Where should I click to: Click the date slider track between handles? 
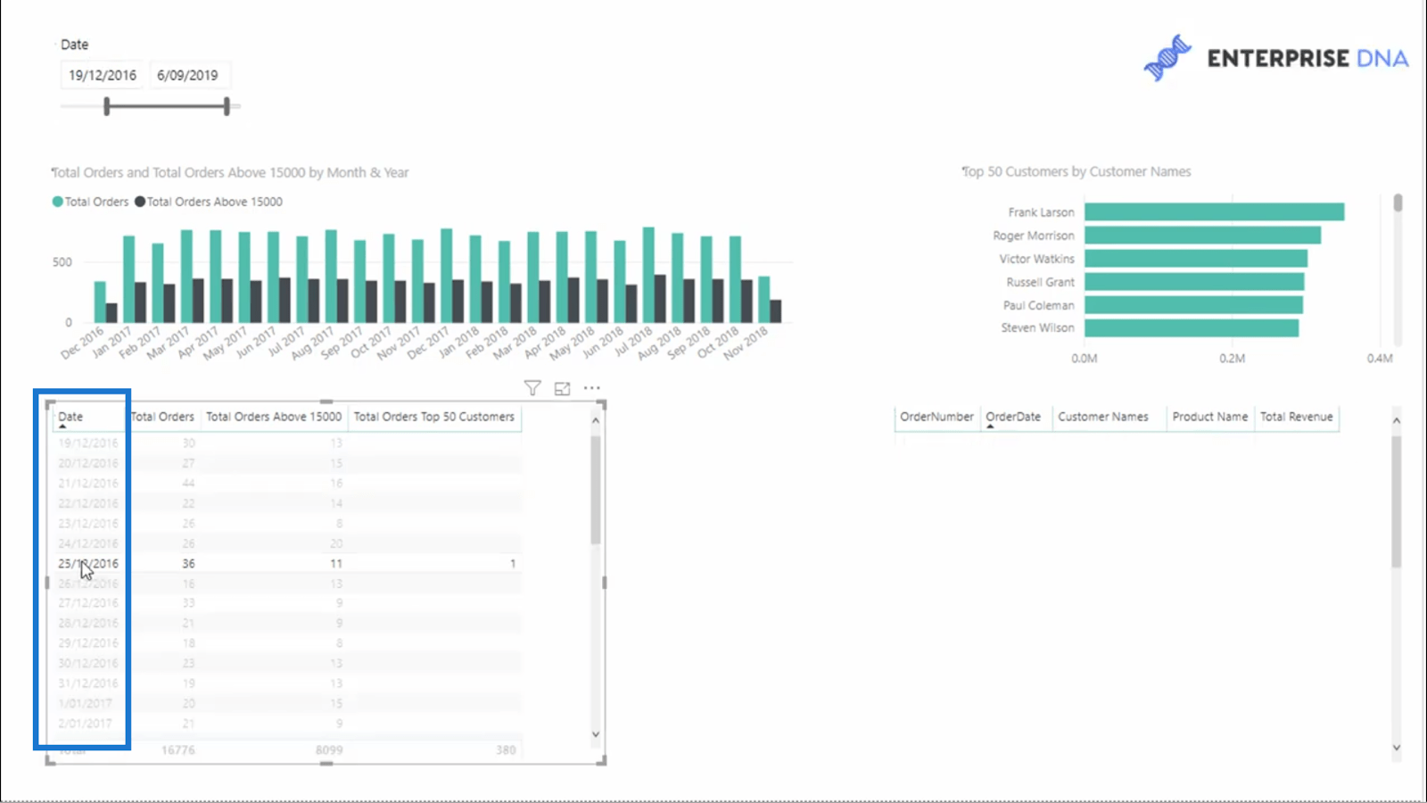(x=167, y=107)
